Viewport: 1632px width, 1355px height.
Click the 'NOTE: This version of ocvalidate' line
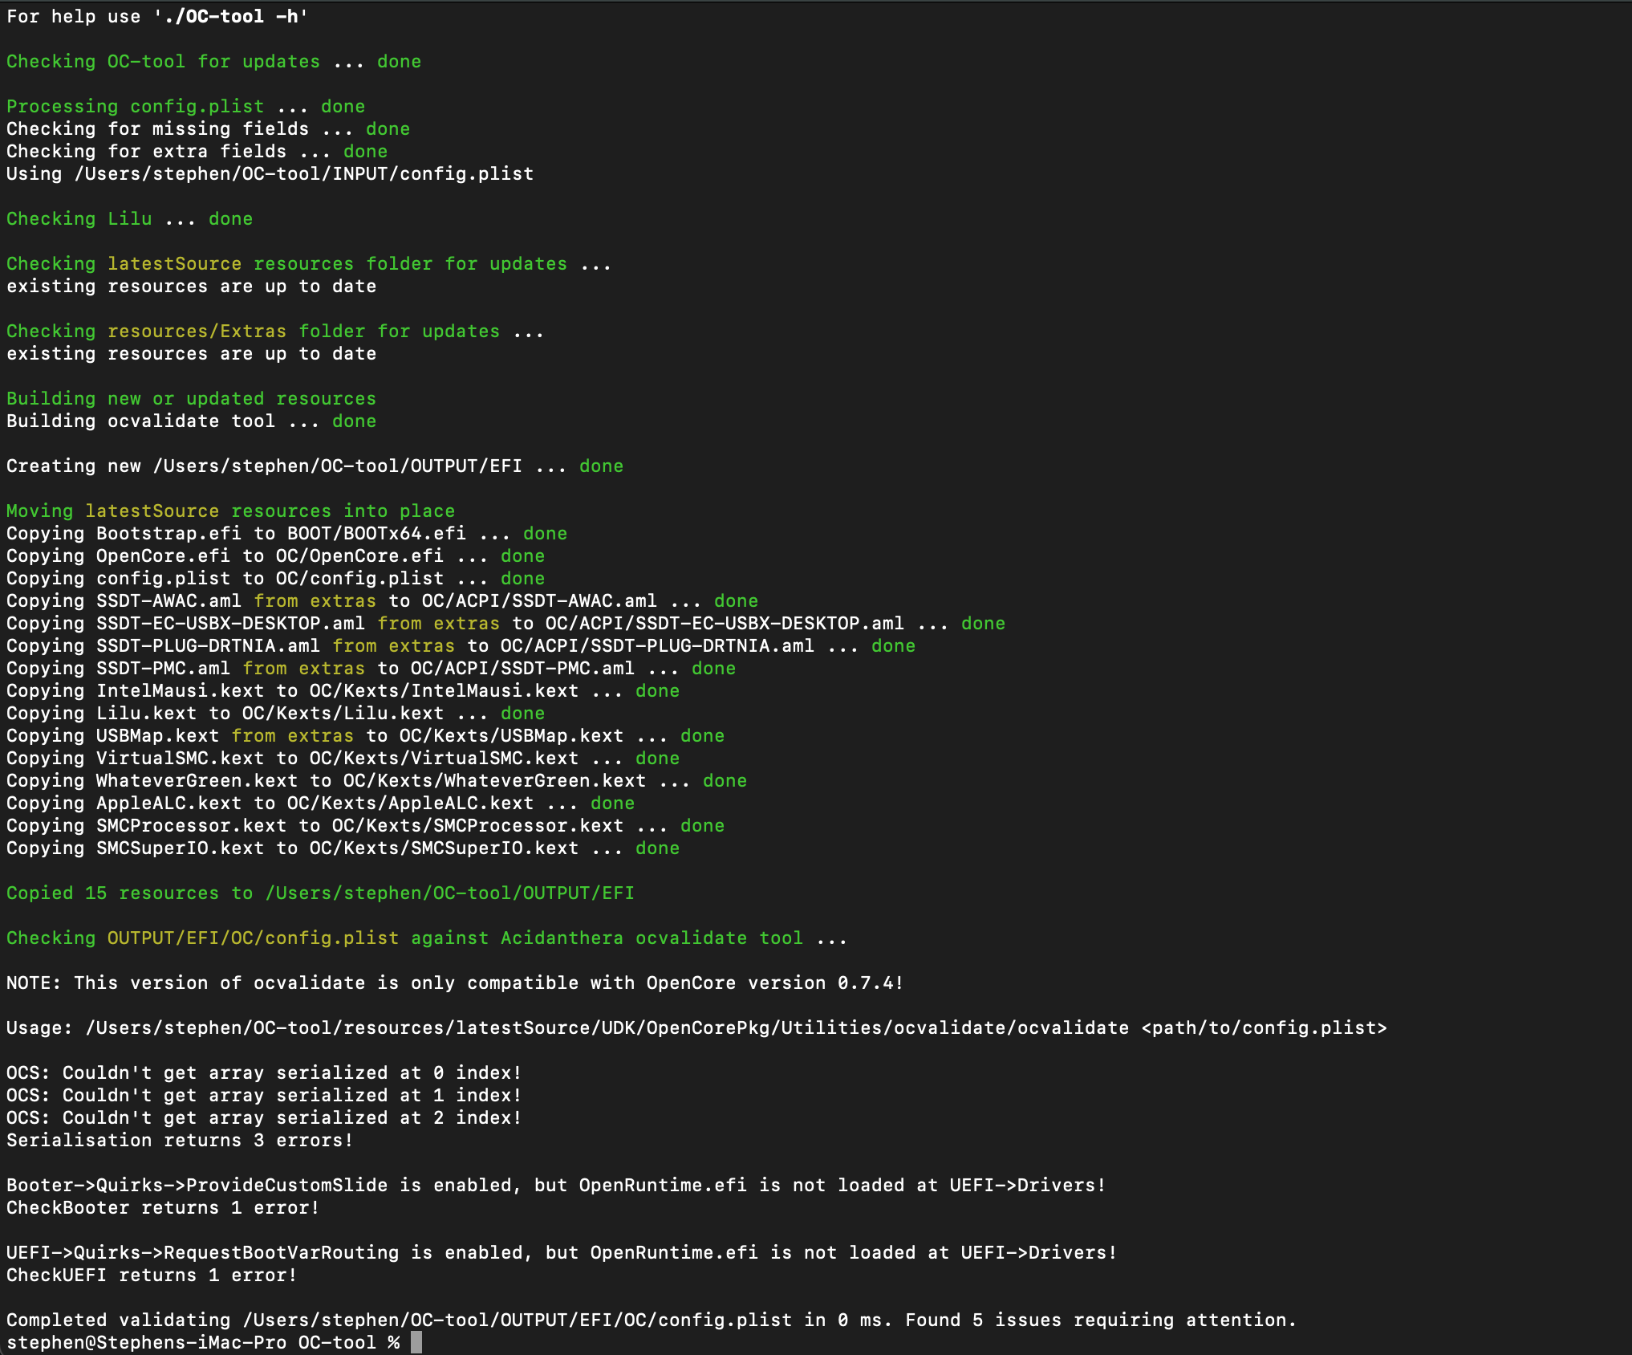click(x=455, y=983)
